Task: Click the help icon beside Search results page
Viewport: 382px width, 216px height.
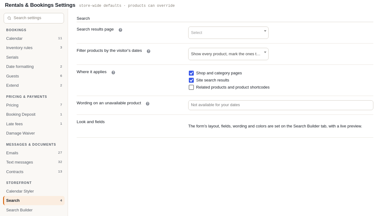Action: pyautogui.click(x=121, y=30)
